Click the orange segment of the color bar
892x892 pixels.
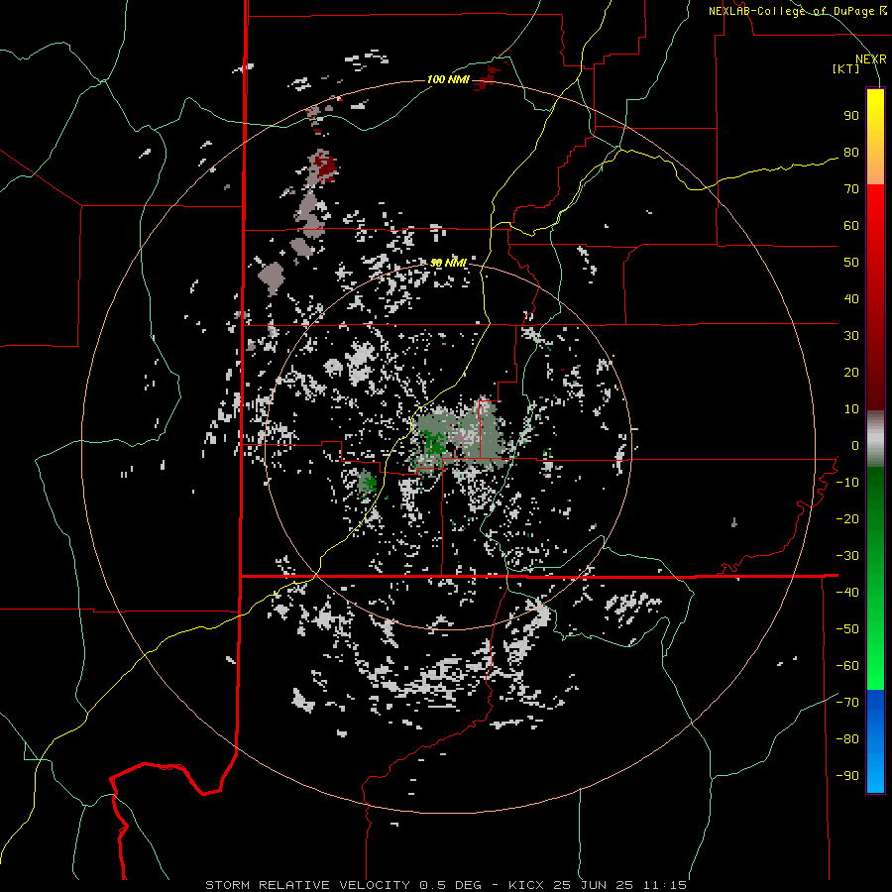tap(875, 170)
